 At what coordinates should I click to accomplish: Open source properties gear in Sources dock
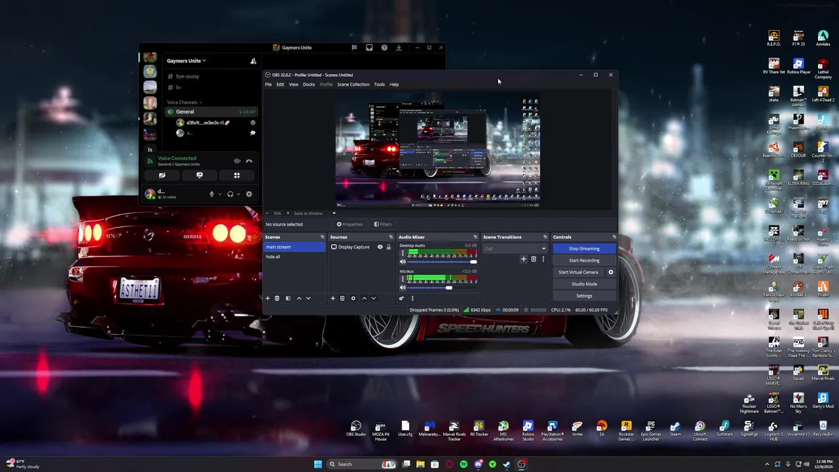353,298
